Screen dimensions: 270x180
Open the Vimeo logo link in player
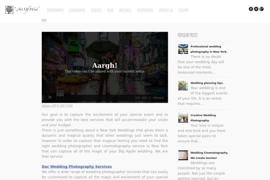tap(158, 98)
